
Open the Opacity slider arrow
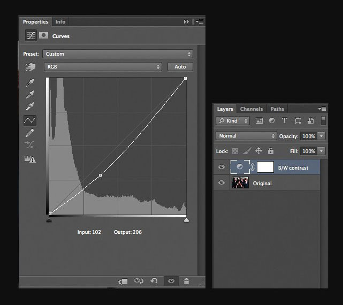tap(322, 136)
